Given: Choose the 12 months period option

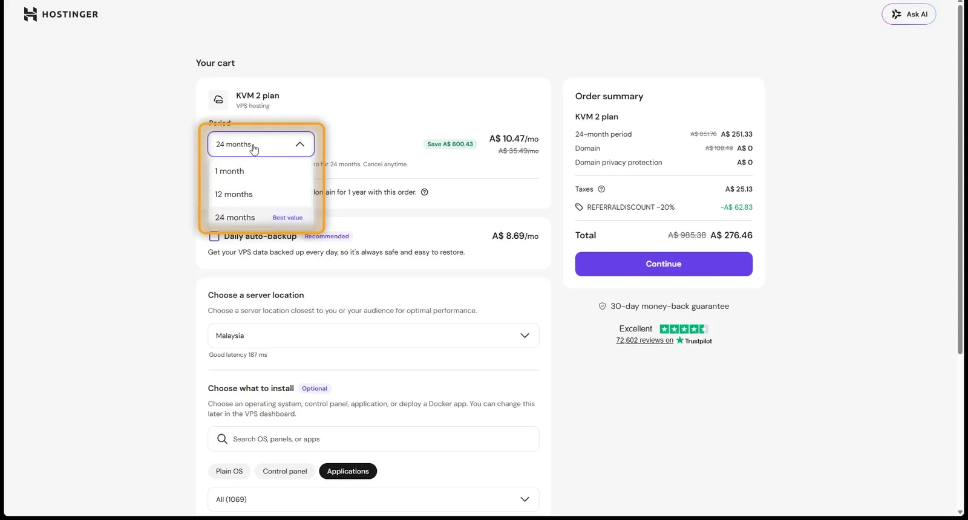Looking at the screenshot, I should pos(260,194).
